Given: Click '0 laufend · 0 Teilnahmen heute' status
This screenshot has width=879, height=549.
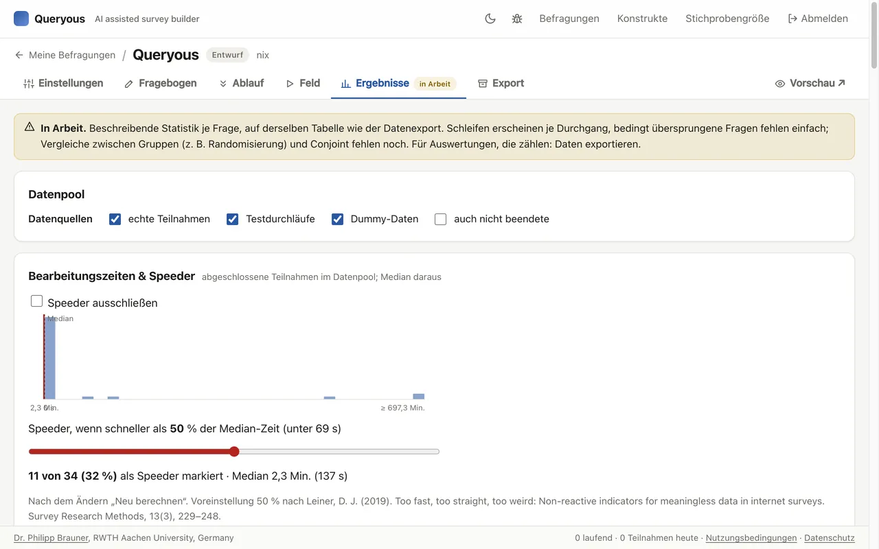Looking at the screenshot, I should 637,538.
